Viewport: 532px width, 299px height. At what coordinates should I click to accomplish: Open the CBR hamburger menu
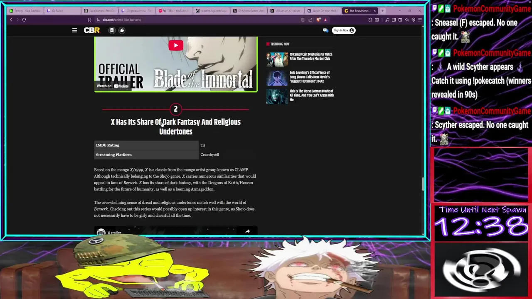coord(74,30)
